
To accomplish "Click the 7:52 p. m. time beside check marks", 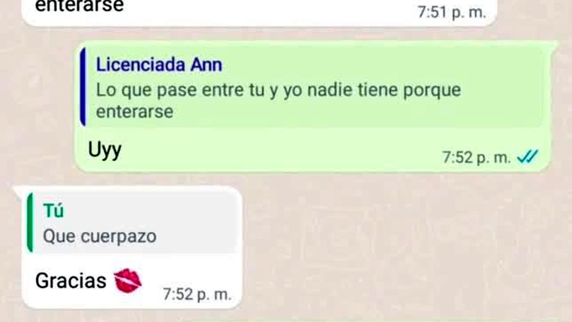I will pos(476,157).
